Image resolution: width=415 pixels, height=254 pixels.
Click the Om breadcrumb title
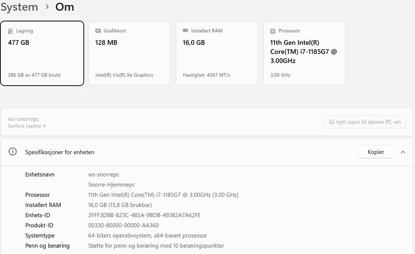(64, 7)
